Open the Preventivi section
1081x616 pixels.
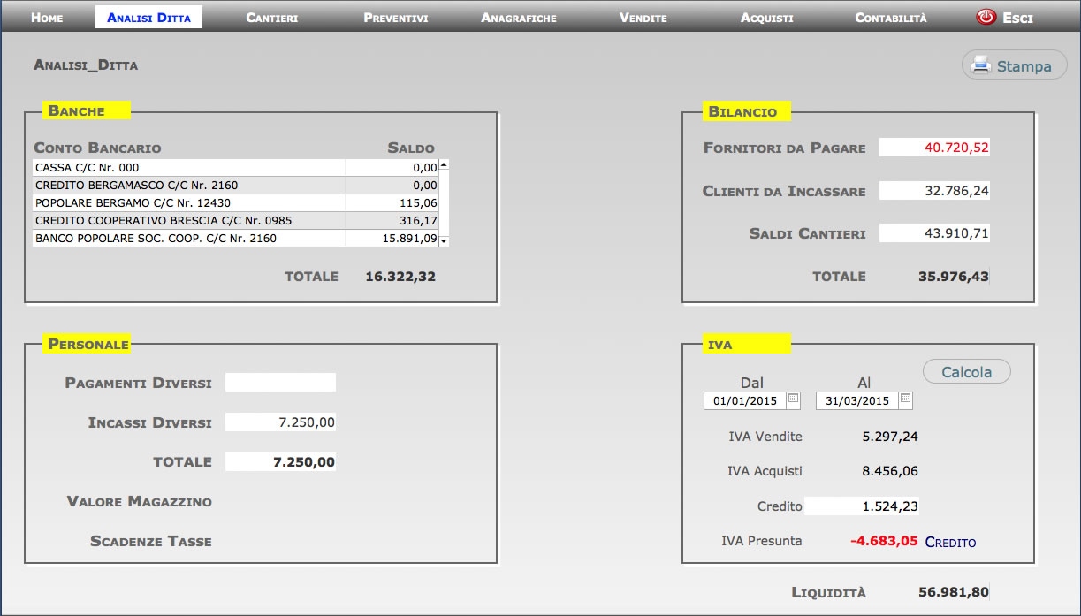[x=395, y=18]
